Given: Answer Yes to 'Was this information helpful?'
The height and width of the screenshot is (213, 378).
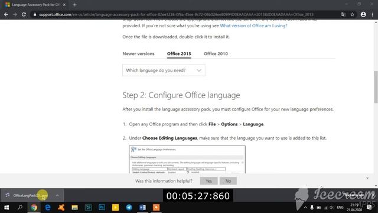Looking at the screenshot, I should 208,181.
